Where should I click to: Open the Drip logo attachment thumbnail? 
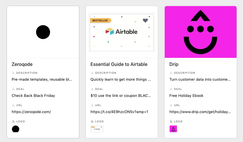coord(173,129)
